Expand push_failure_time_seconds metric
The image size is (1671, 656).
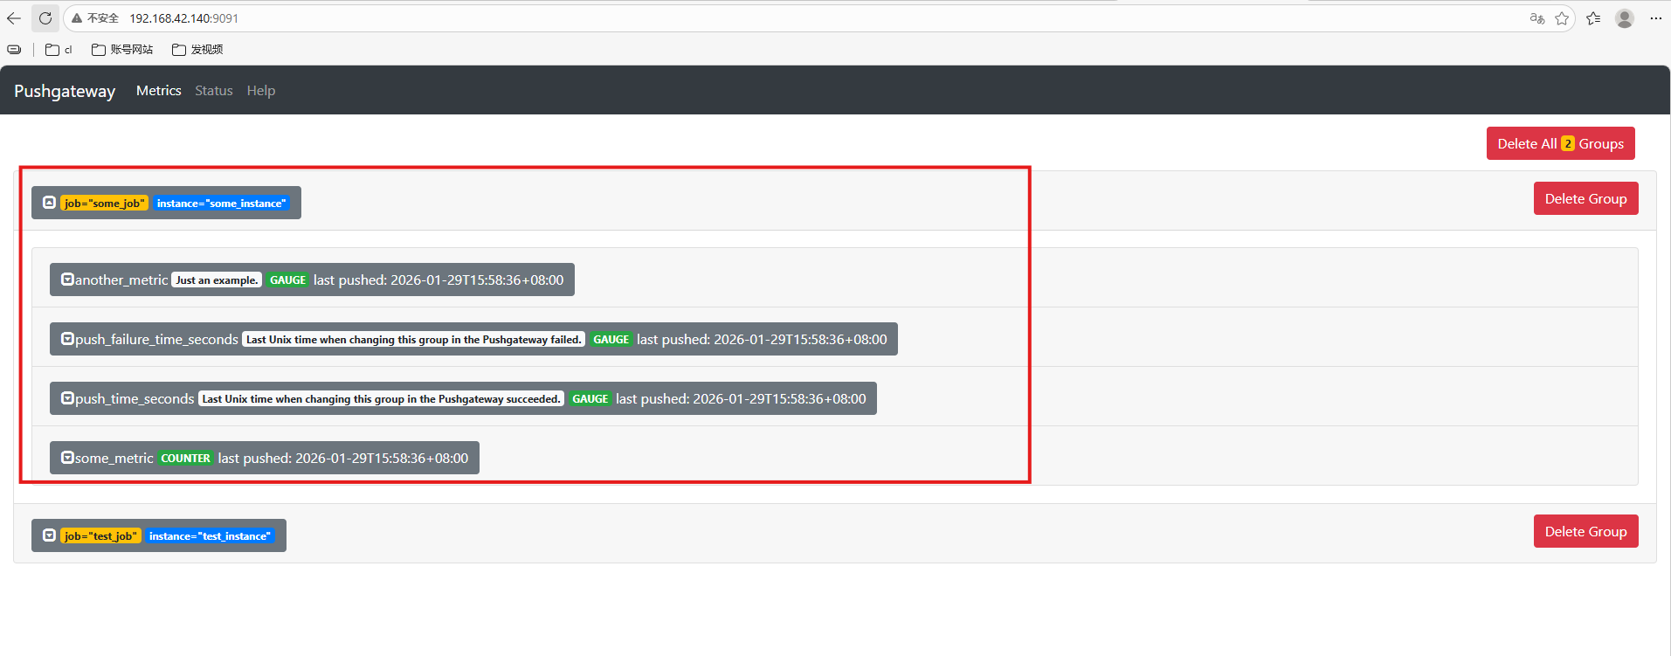point(67,339)
